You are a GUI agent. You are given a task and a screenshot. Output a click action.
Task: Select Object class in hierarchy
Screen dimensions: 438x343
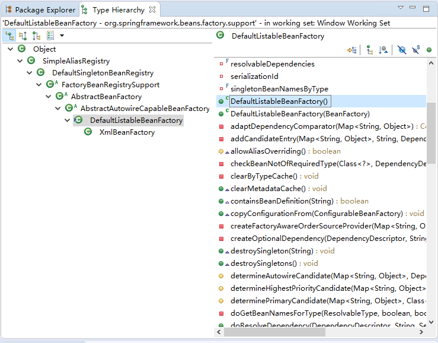44,49
